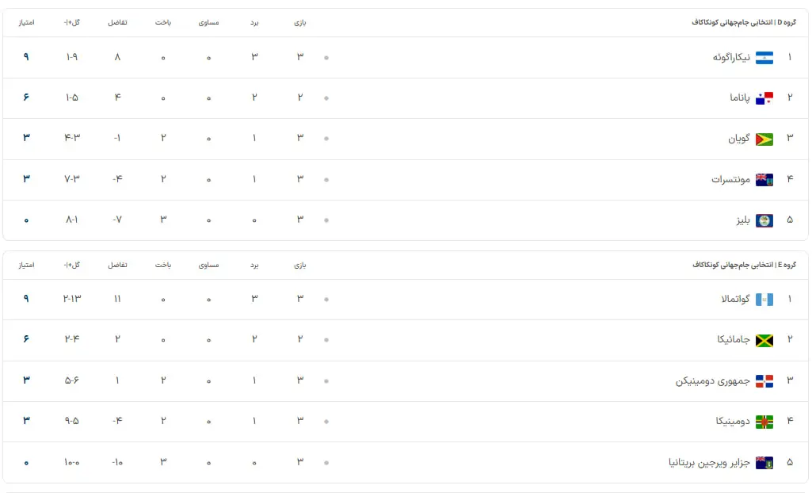Click the British Virgin Islands flag
The image size is (812, 493).
pos(764,462)
